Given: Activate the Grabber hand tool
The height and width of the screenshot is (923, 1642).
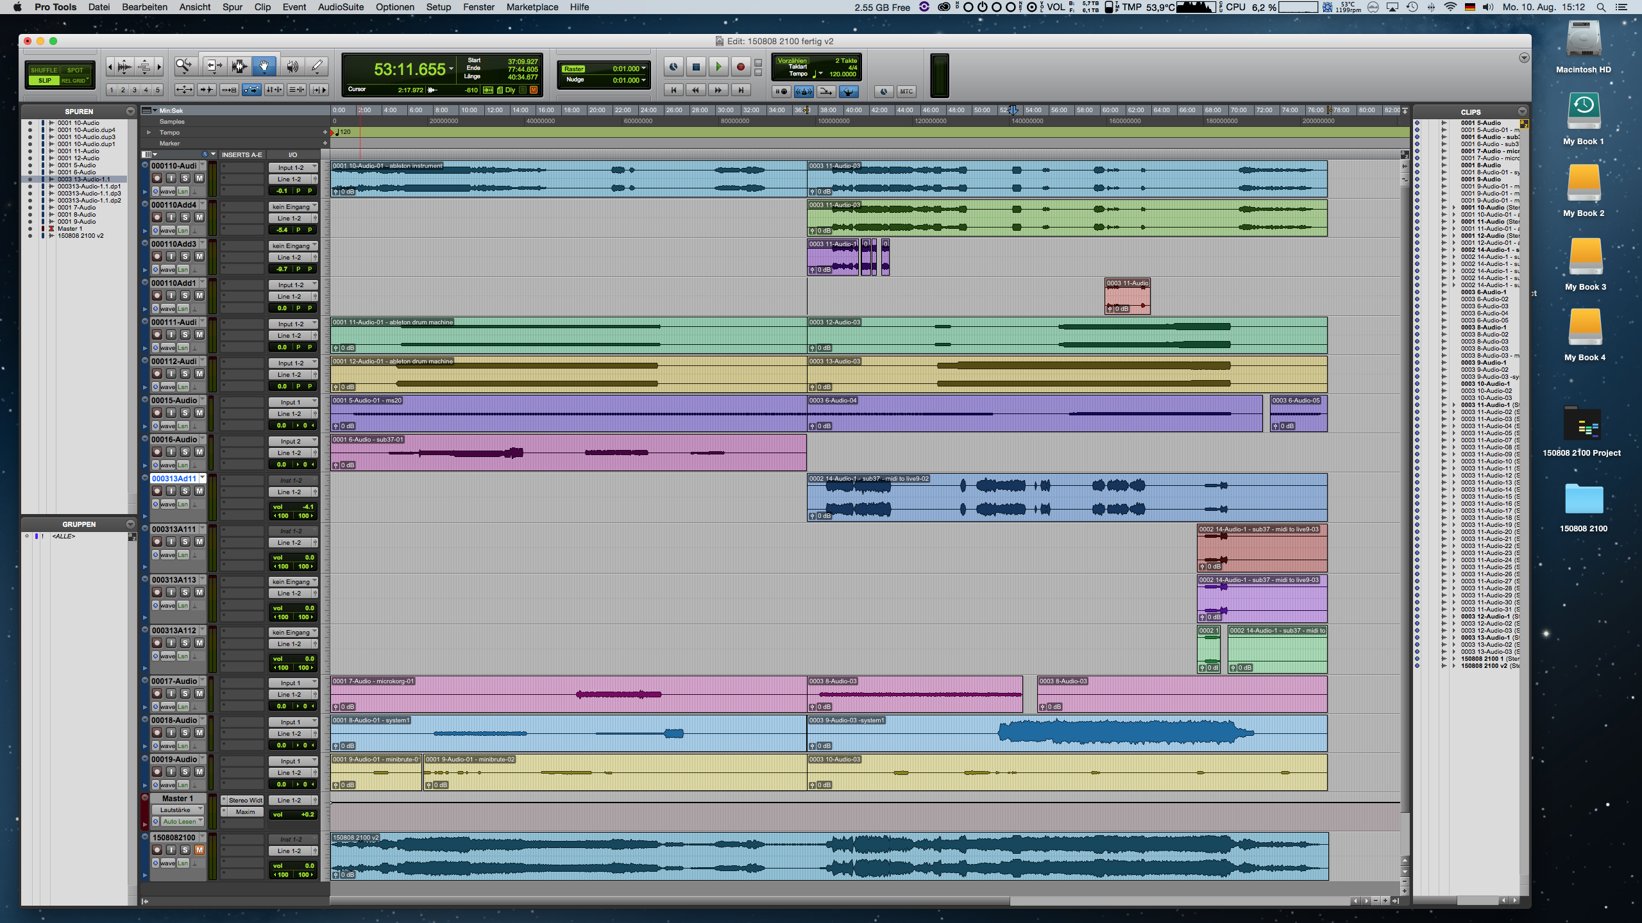Looking at the screenshot, I should point(264,66).
